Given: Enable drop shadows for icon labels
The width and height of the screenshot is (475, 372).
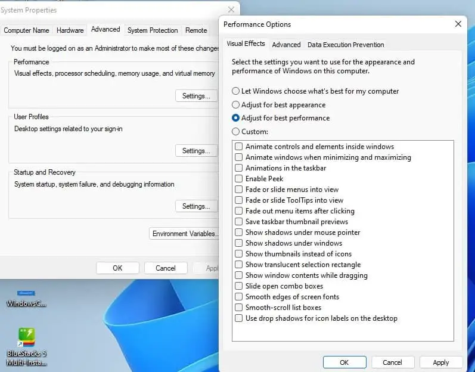Looking at the screenshot, I should coord(239,318).
